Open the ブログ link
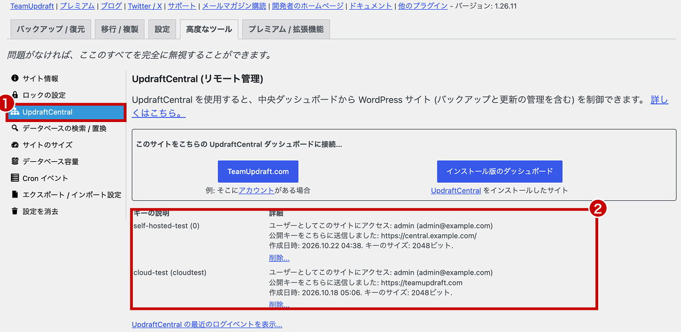 point(111,6)
